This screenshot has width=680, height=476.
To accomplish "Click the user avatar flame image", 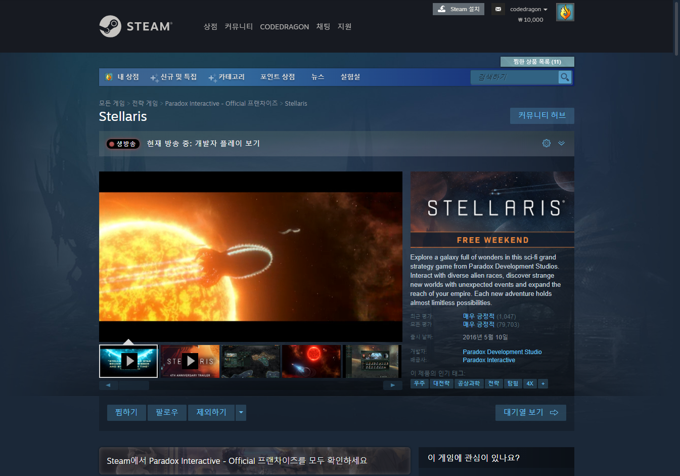I will [565, 12].
